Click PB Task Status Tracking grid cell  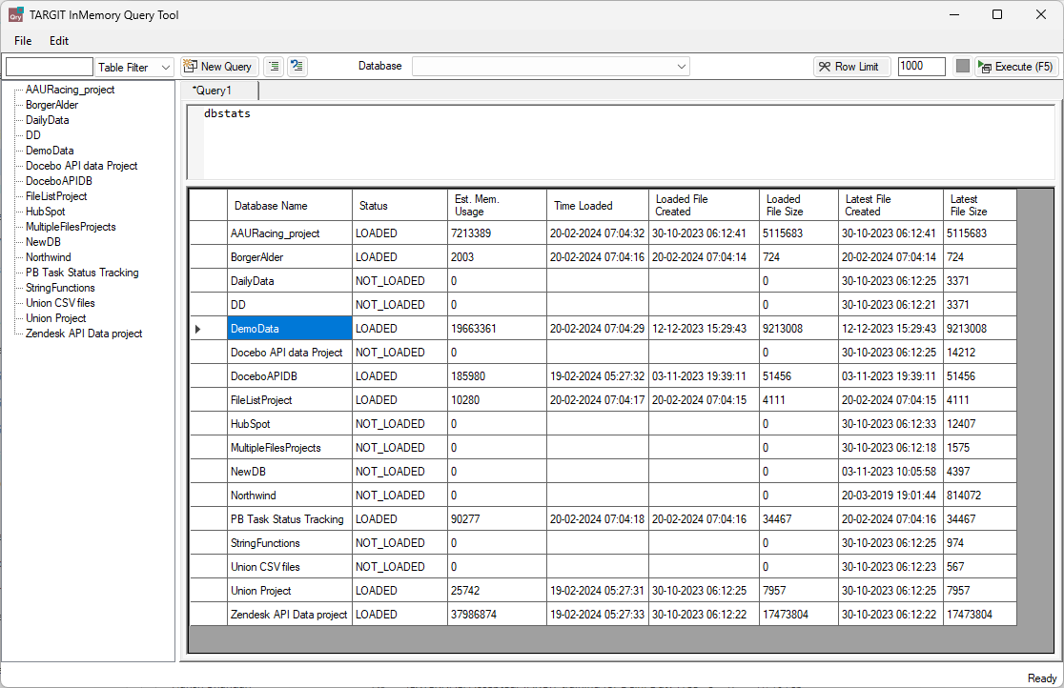pyautogui.click(x=290, y=519)
